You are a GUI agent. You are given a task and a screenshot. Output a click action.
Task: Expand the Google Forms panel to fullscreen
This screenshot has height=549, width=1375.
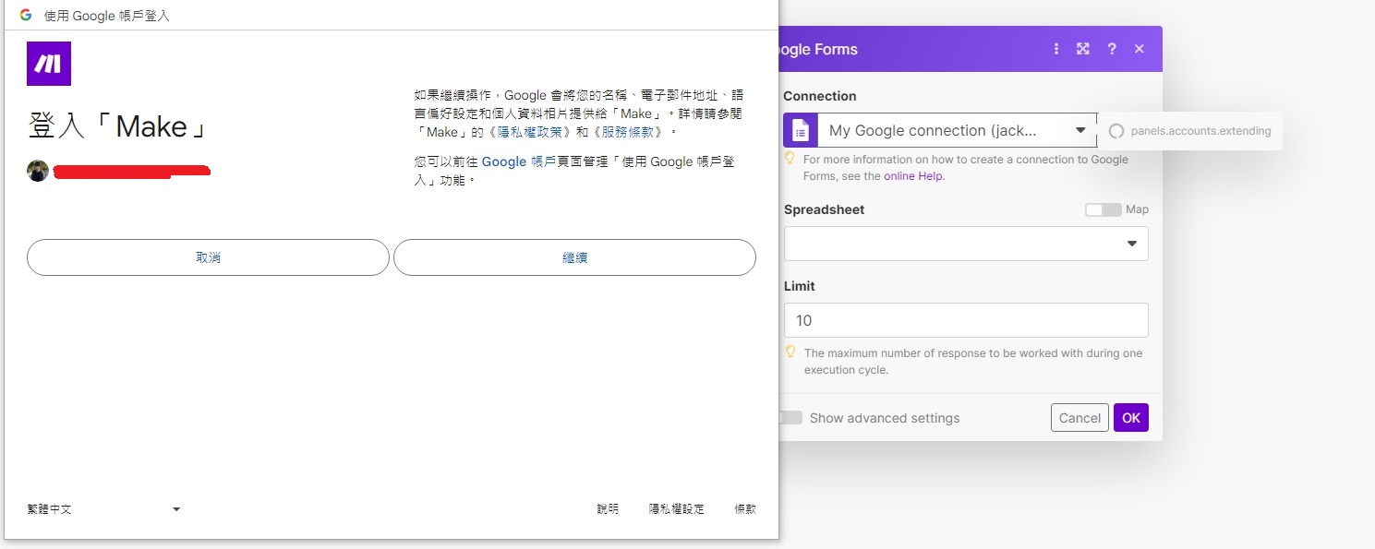[1082, 49]
